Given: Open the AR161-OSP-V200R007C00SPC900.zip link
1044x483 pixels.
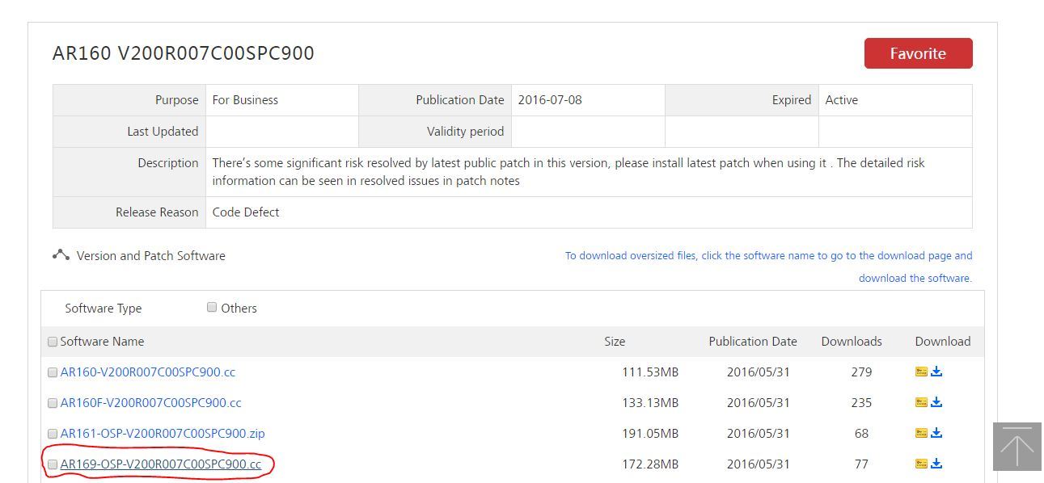Looking at the screenshot, I should tap(163, 434).
